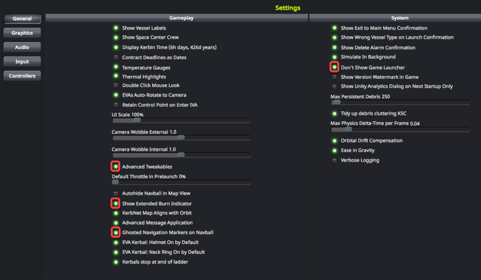
Task: Toggle Simulate In Background off
Action: (x=334, y=56)
